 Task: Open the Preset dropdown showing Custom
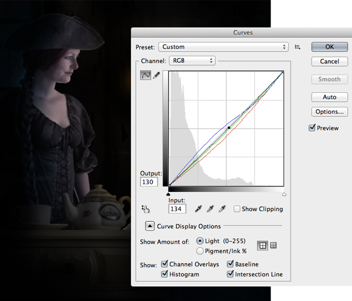point(224,47)
